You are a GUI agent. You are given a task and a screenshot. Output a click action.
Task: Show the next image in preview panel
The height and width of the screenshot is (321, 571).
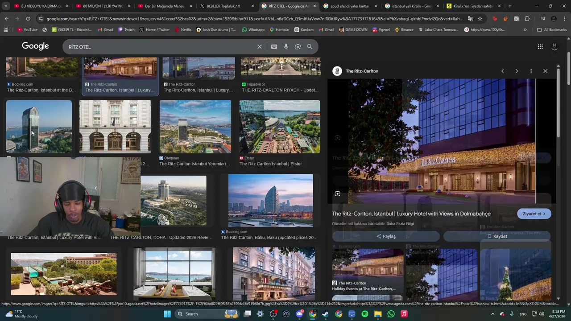tap(517, 71)
